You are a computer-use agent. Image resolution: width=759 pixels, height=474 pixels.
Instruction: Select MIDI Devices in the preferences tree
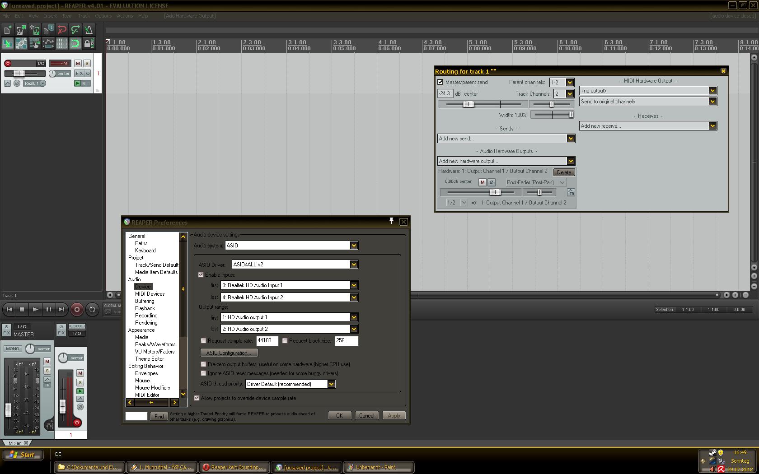pos(150,294)
